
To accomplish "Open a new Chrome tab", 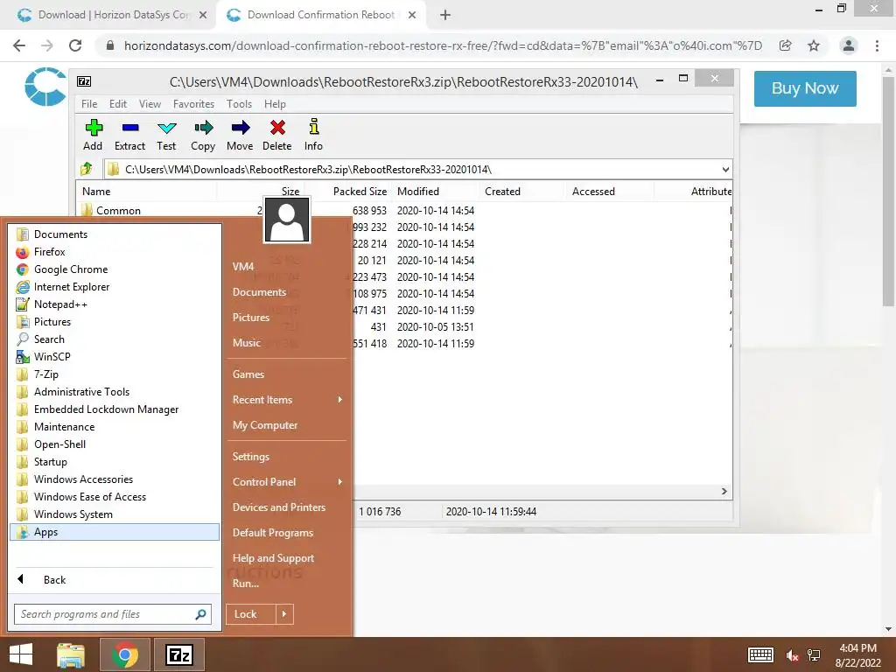I will (445, 15).
